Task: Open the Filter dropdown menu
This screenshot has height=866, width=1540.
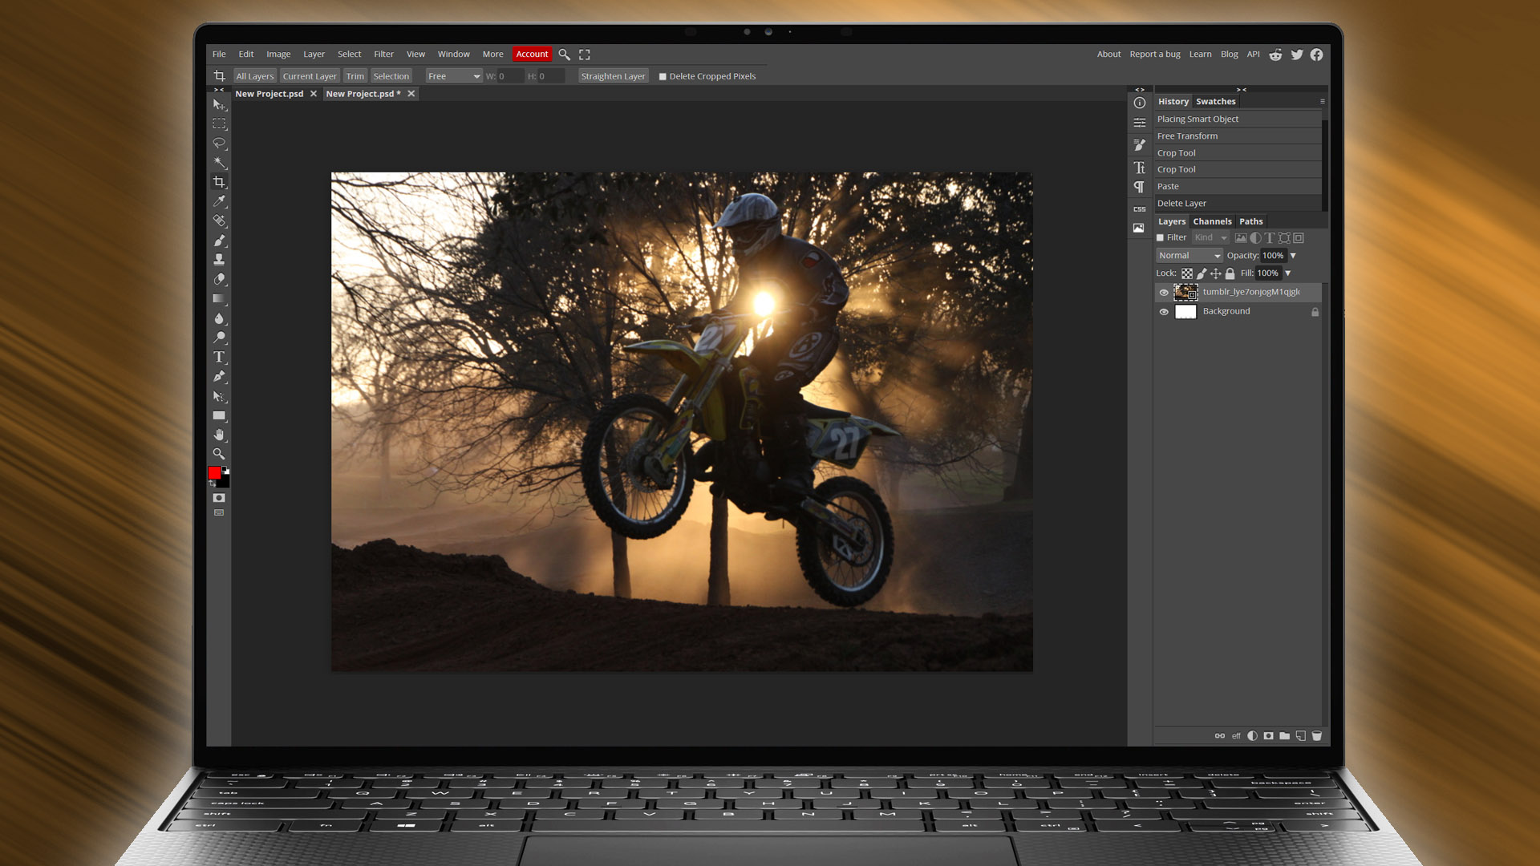Action: (384, 54)
